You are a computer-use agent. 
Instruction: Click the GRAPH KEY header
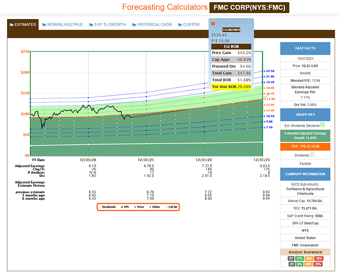tap(305, 115)
